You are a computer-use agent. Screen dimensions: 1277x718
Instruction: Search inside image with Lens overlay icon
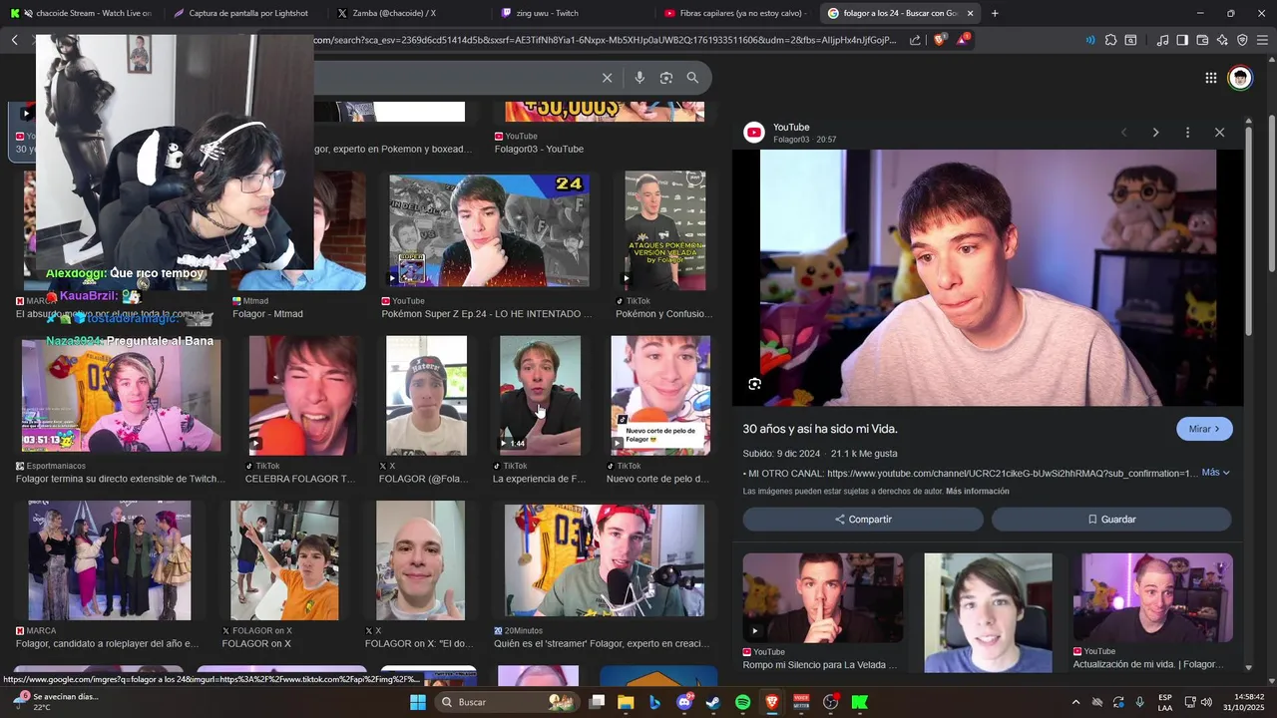tap(755, 384)
